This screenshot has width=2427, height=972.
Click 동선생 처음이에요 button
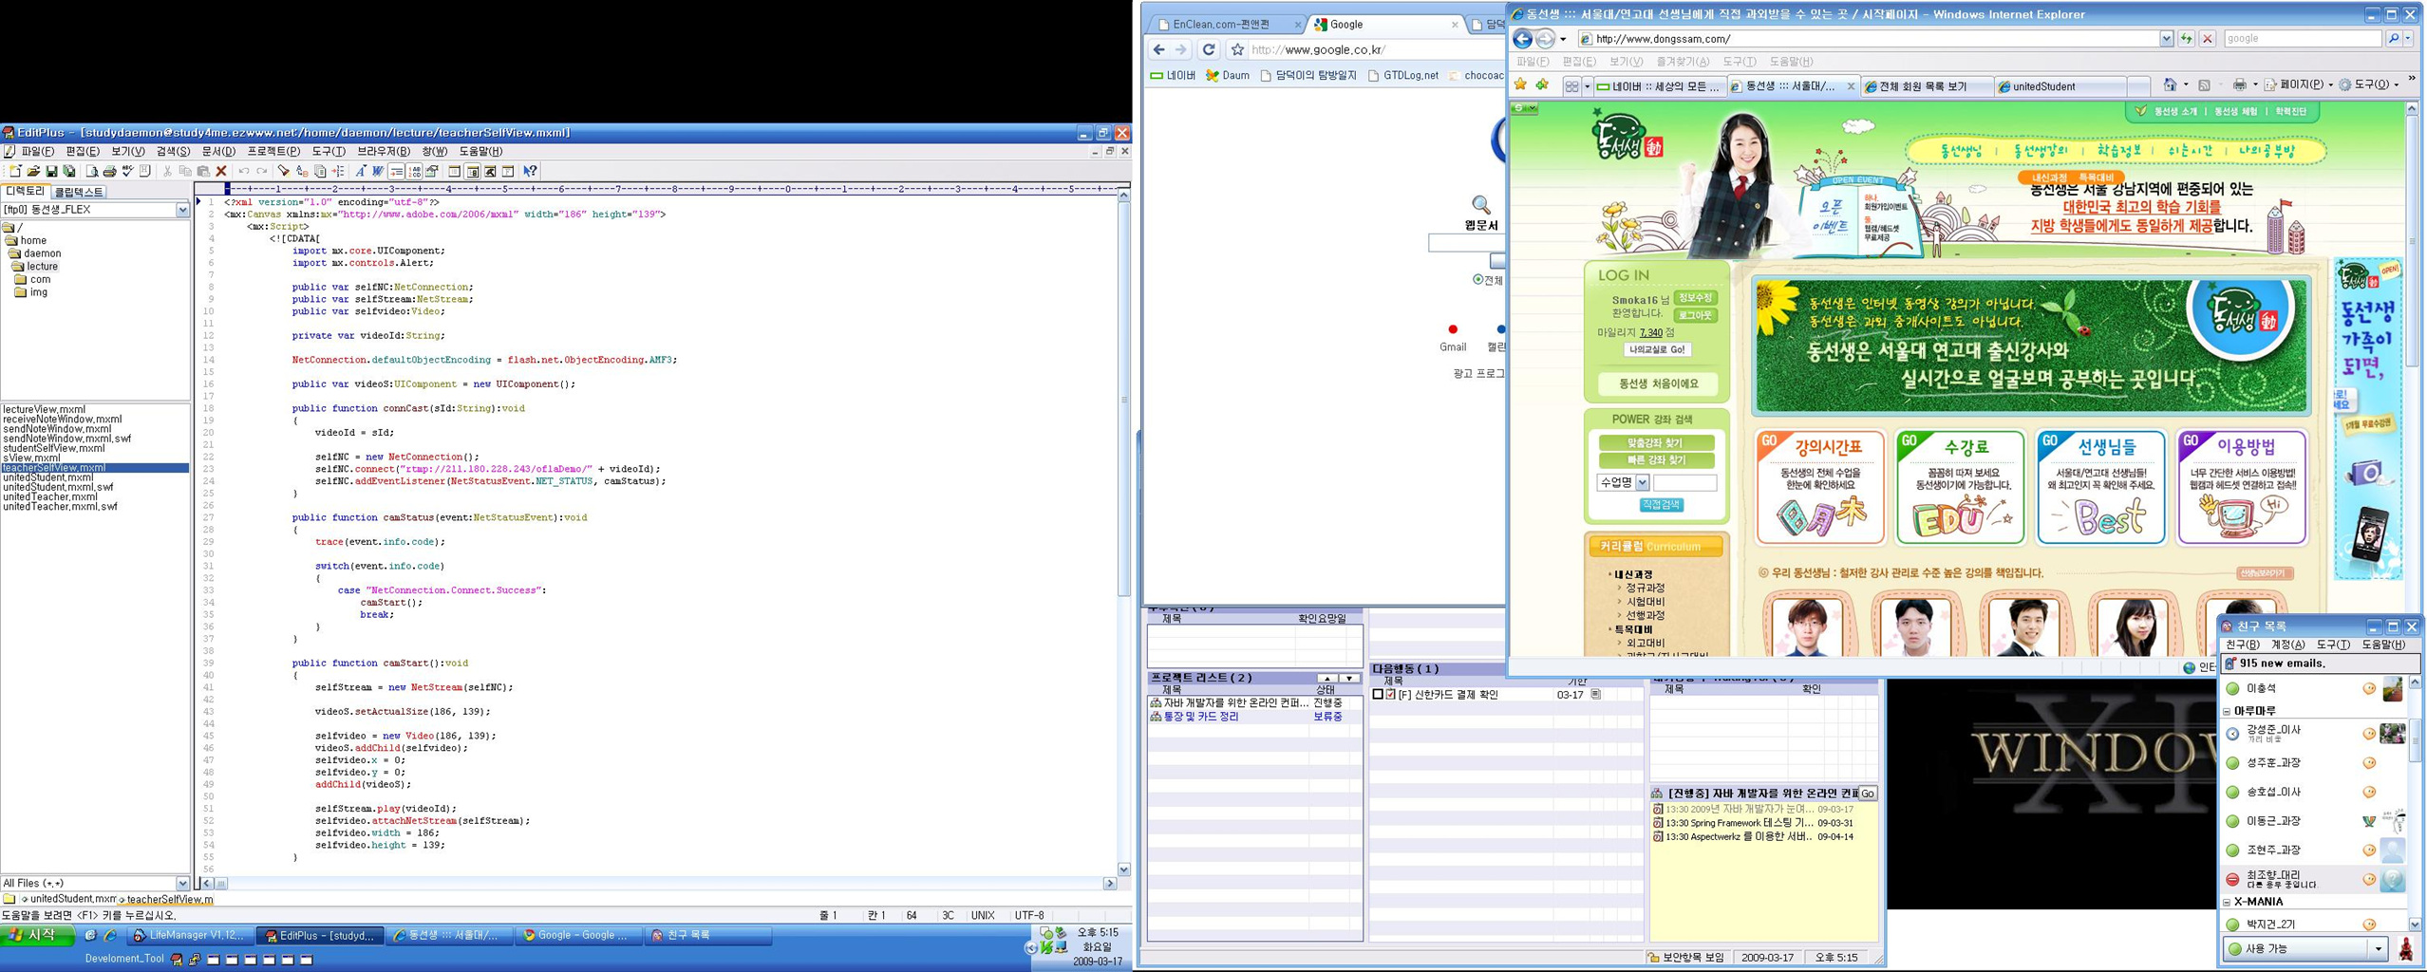tap(1658, 383)
